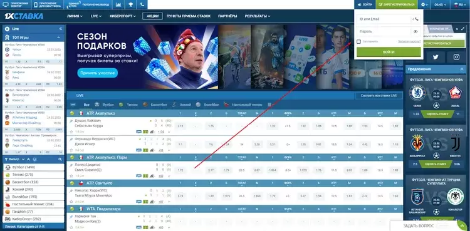Open the Instagram social link icon

[x=456, y=57]
